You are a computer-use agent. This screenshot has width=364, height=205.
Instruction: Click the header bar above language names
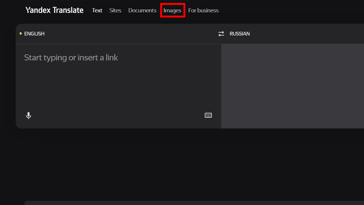pyautogui.click(x=190, y=34)
